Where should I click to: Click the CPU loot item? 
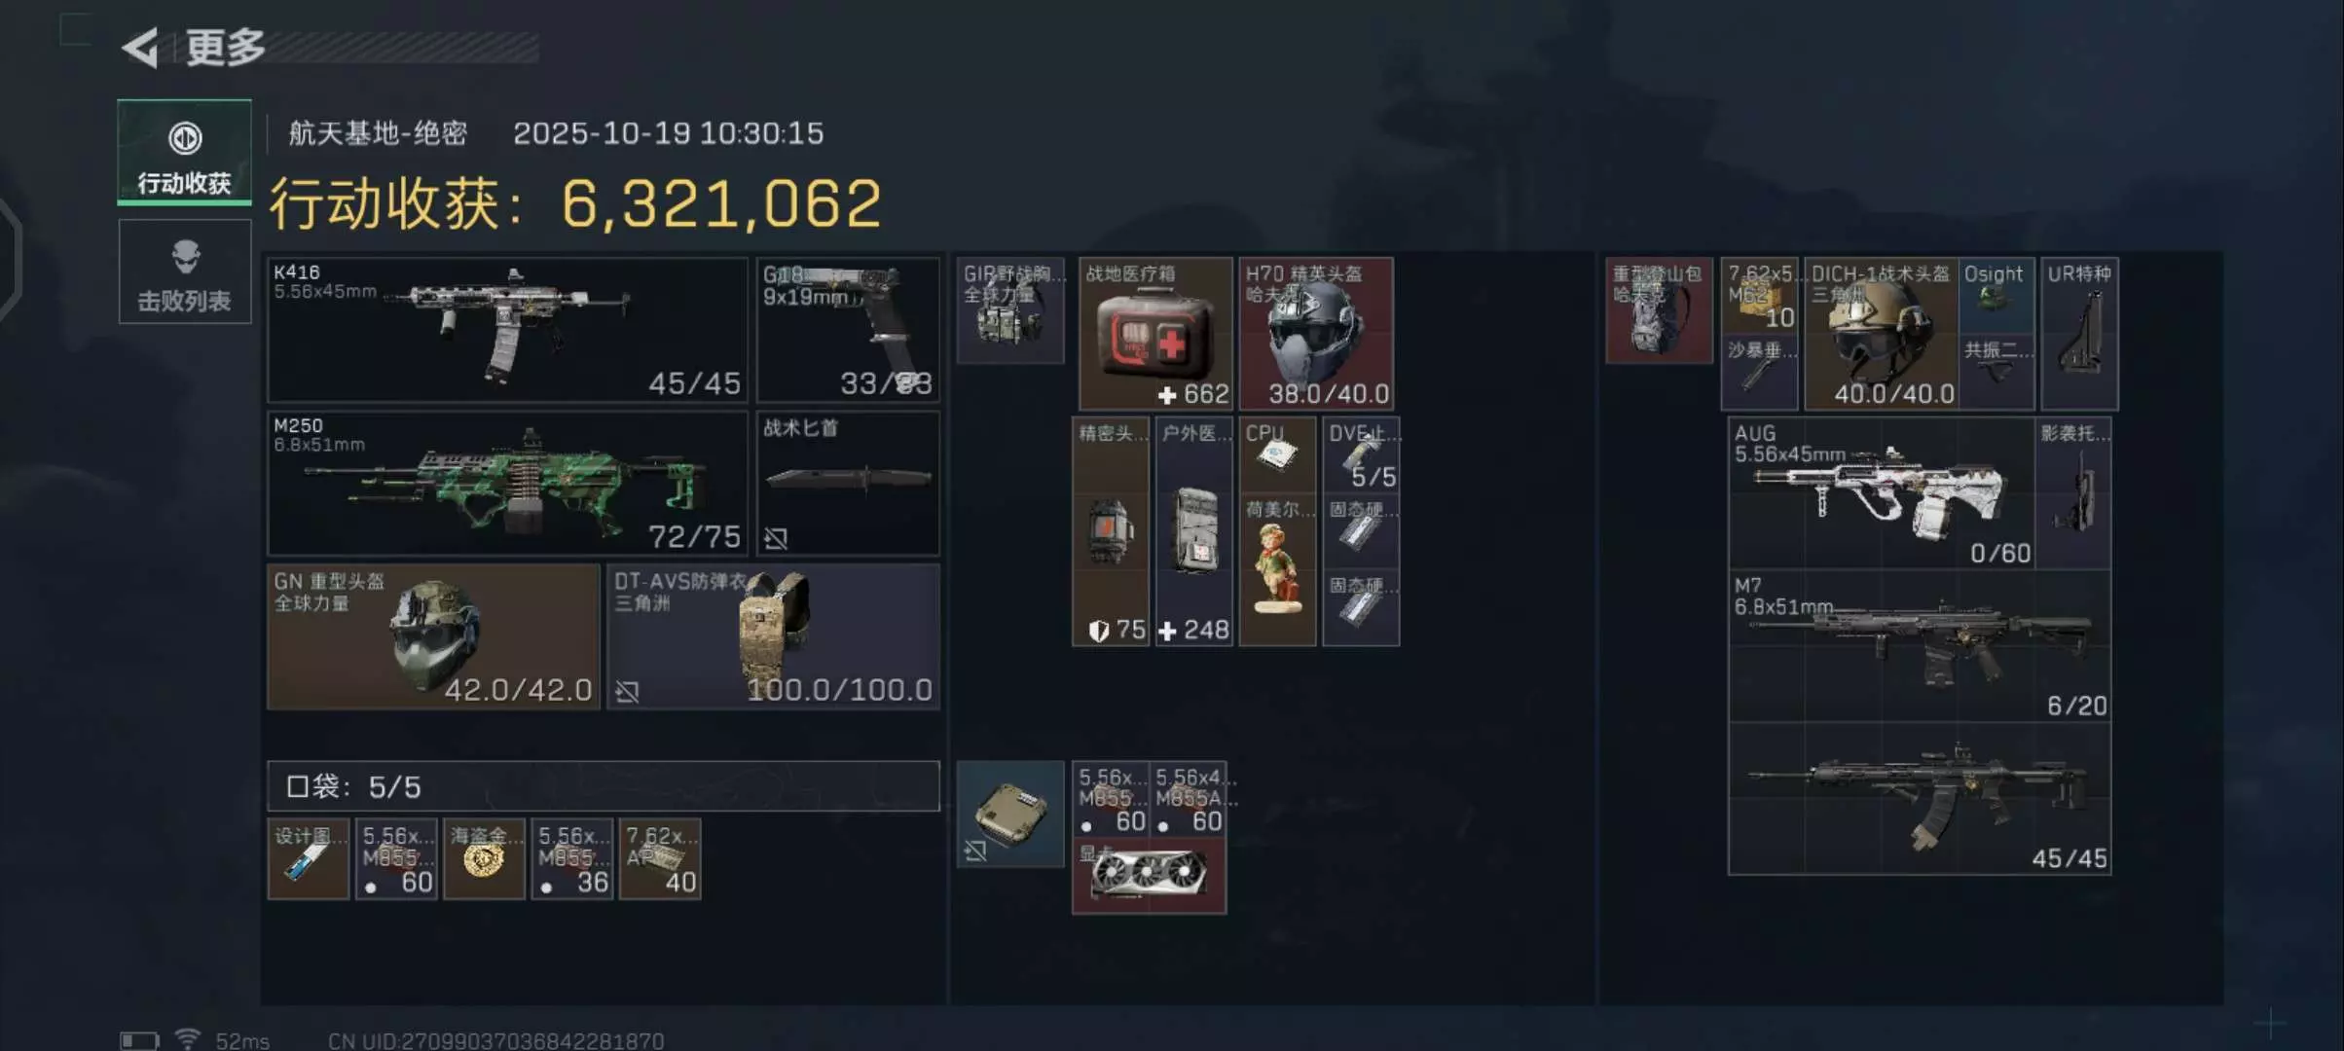(x=1277, y=454)
